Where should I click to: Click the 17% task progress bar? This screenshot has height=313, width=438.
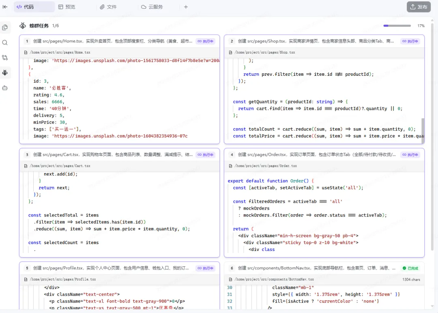point(397,26)
